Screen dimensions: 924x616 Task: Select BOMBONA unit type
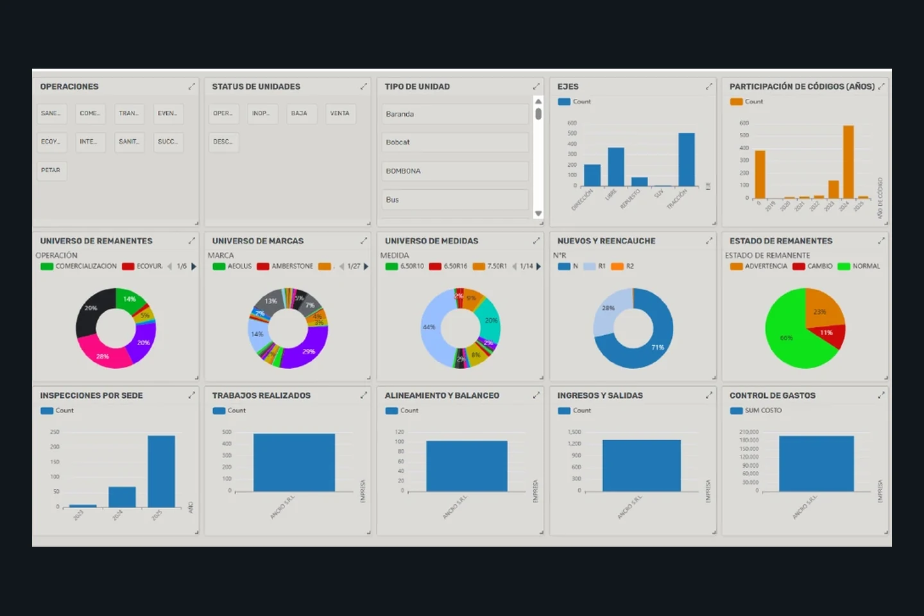pyautogui.click(x=455, y=171)
